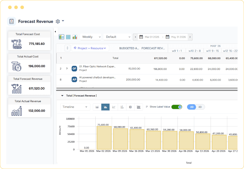
Task: Edit the May 31 2026 end date
Action: pos(179,37)
